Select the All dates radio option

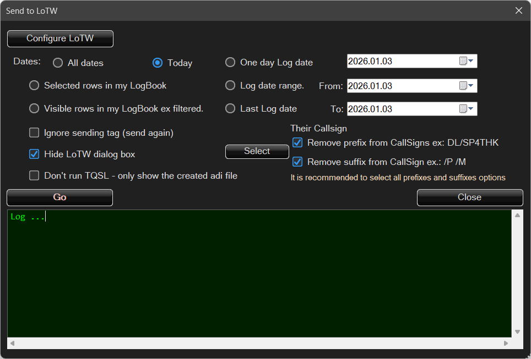tap(58, 63)
